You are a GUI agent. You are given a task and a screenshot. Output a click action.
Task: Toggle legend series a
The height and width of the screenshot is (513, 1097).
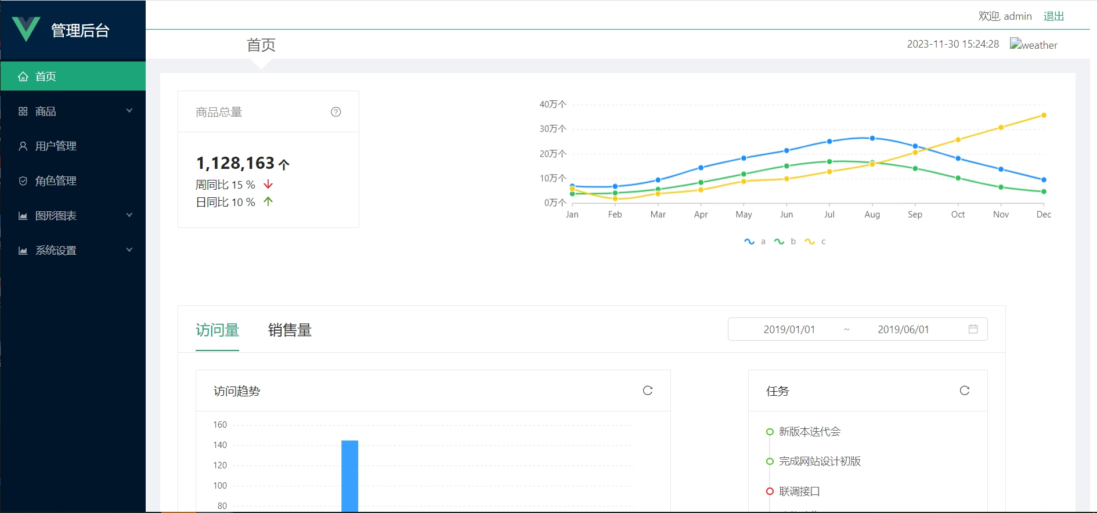[755, 241]
